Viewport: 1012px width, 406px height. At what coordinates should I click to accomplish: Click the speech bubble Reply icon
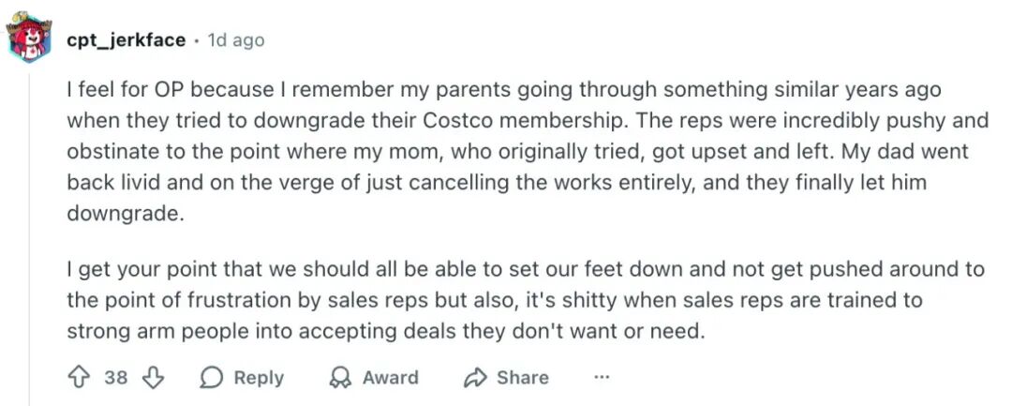[x=213, y=378]
